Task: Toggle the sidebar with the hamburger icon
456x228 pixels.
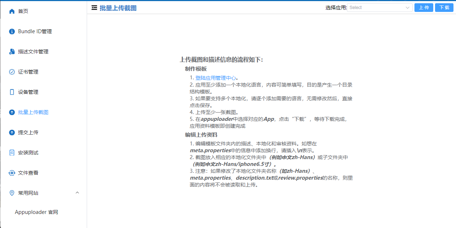Action: pos(94,7)
